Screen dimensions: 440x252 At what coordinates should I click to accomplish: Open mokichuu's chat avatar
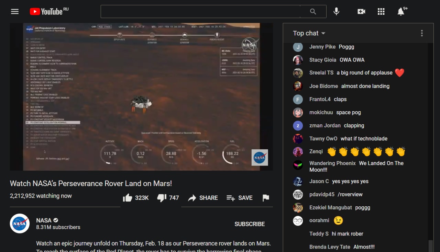(298, 112)
